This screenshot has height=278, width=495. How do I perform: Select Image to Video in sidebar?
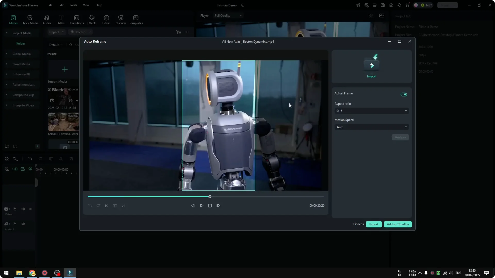pyautogui.click(x=23, y=105)
